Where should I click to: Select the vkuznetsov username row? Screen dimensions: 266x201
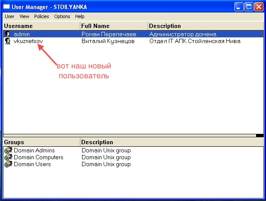pos(28,41)
